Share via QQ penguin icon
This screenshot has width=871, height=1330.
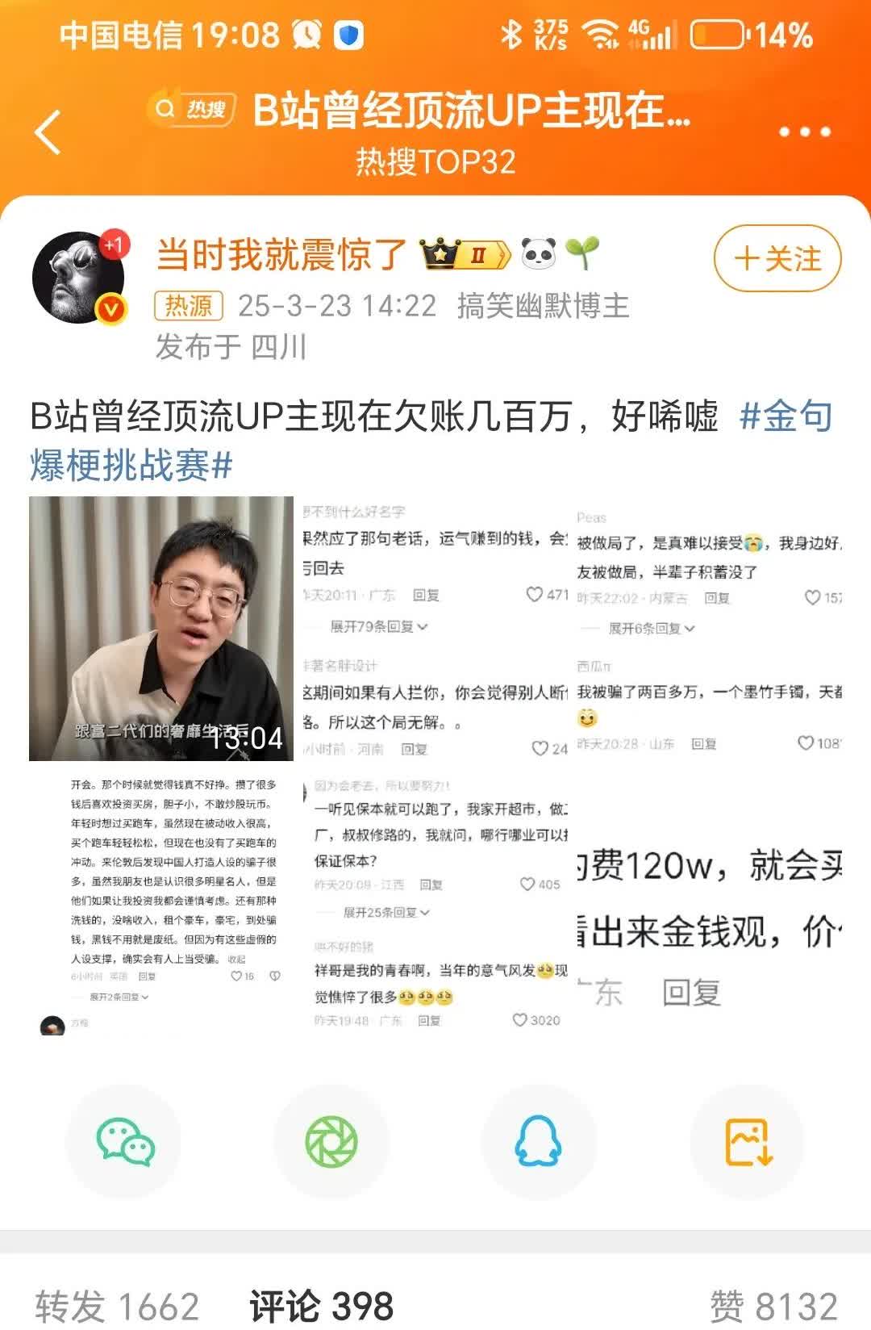pyautogui.click(x=538, y=1141)
